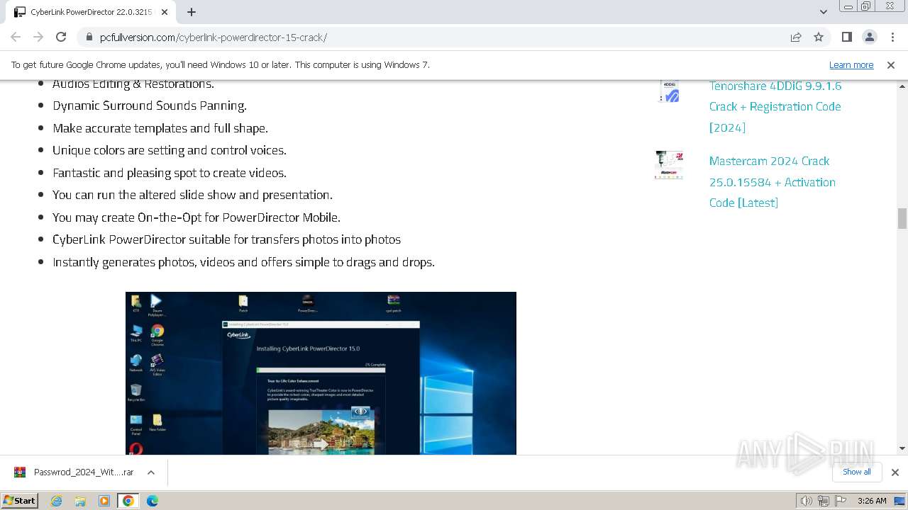The width and height of the screenshot is (908, 510).
Task: Click the bullet about On-the-Opt for PowerDirector Mobile
Action: click(x=196, y=217)
